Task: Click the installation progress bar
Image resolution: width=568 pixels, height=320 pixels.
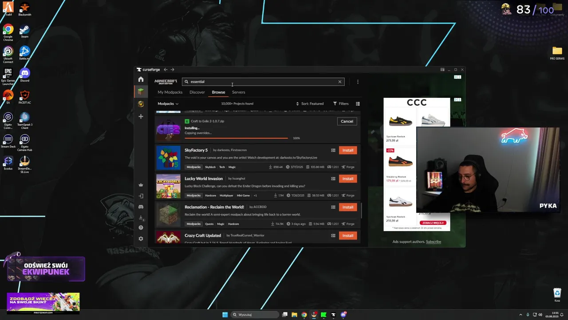Action: pos(236,138)
